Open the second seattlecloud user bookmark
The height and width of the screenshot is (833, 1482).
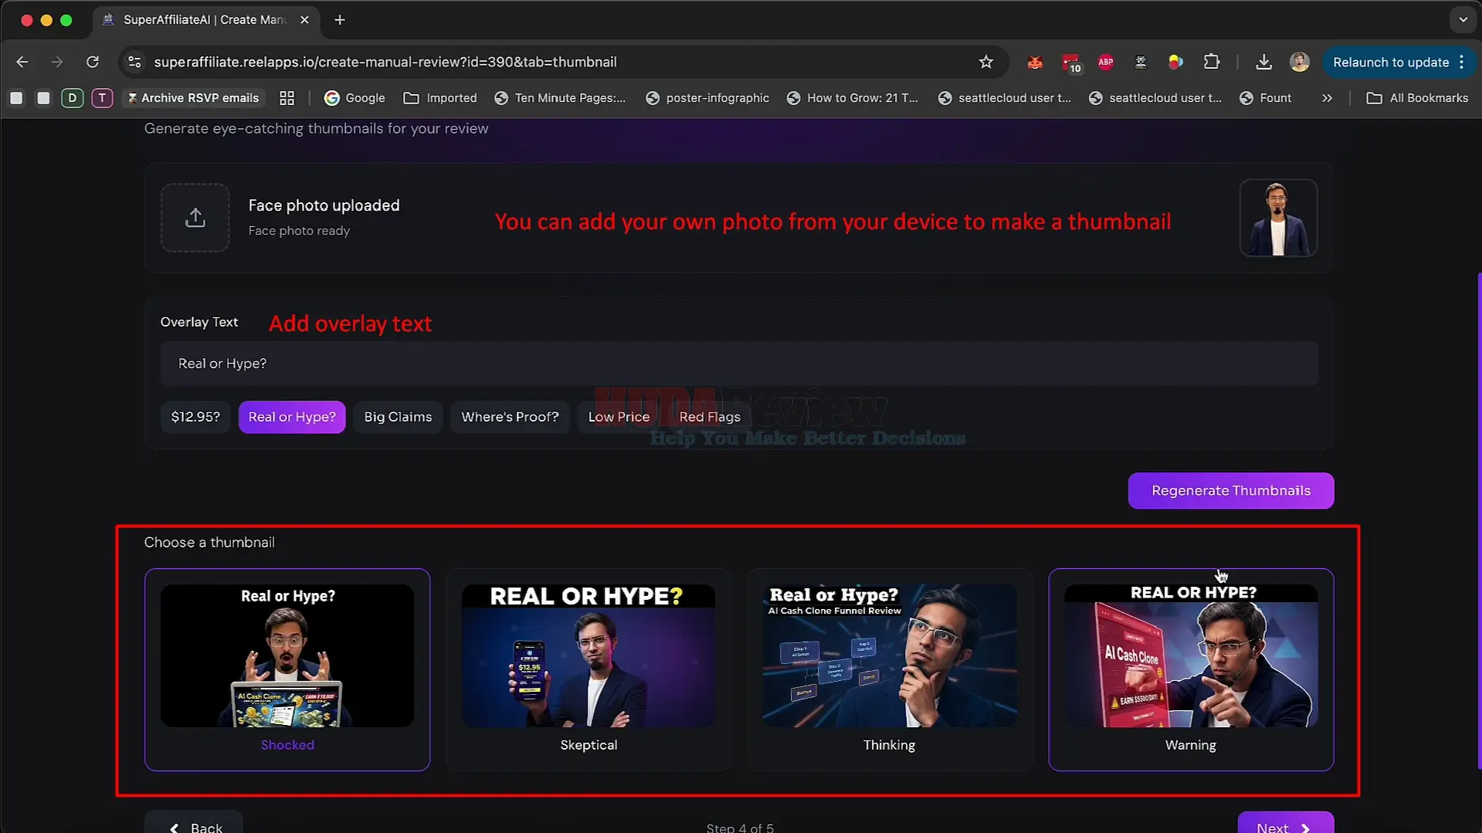1155,98
